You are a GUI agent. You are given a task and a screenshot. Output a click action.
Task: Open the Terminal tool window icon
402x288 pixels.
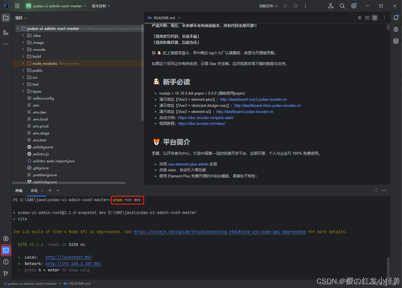(x=6, y=250)
